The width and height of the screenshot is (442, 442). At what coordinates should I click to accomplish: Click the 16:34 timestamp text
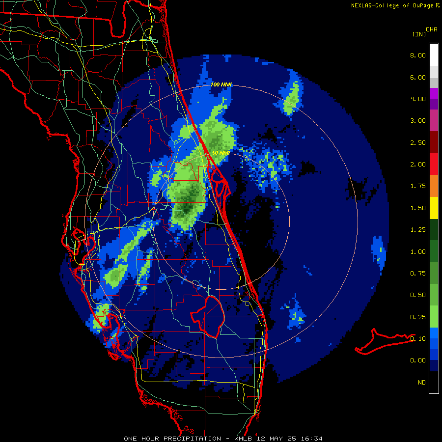[x=311, y=439]
